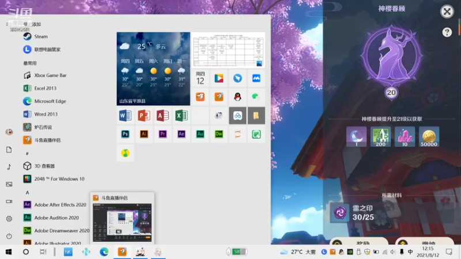
Task: Open the After Effects tile
Action: pyautogui.click(x=182, y=134)
